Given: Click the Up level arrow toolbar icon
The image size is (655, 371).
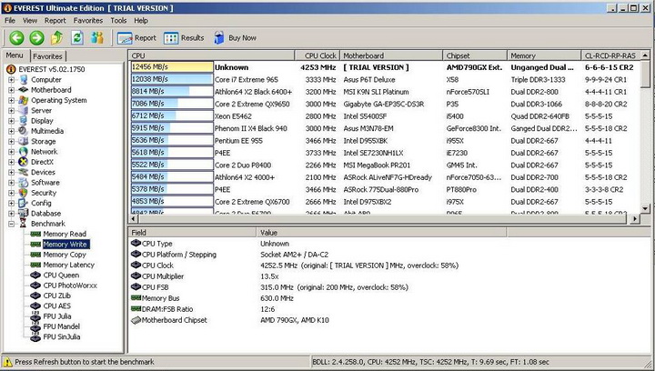Looking at the screenshot, I should tap(56, 38).
